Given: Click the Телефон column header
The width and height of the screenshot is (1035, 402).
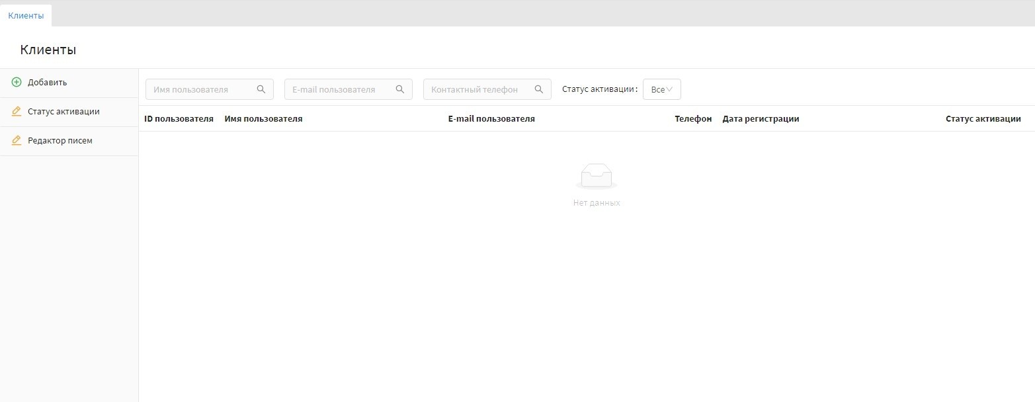Looking at the screenshot, I should pos(692,119).
